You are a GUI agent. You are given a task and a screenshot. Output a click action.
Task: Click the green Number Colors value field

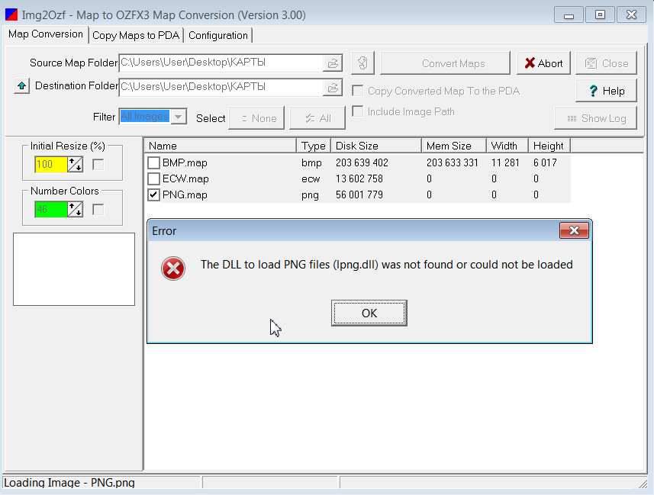[50, 209]
